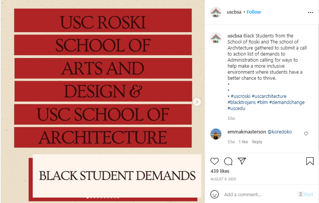
Task: View emmakmasterson's profile picture
Action: pyautogui.click(x=216, y=134)
